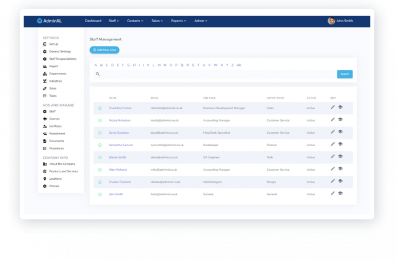Filter staff by letter S
Image resolution: width=396 pixels, height=260 pixels.
pyautogui.click(x=193, y=65)
